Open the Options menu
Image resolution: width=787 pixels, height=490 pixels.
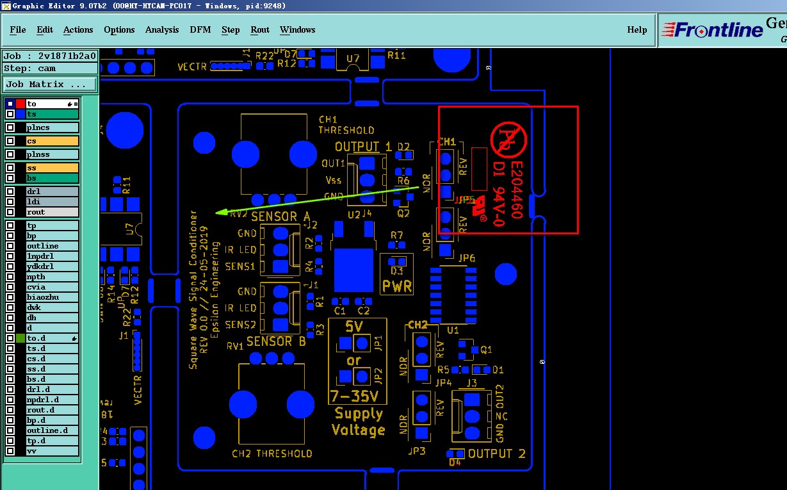point(119,29)
